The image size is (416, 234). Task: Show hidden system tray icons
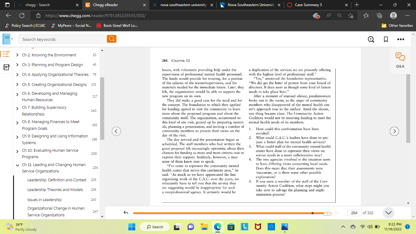(343, 227)
